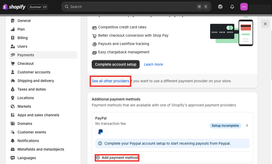The width and height of the screenshot is (272, 164).
Task: Click the Plan chart icon
Action: [x=13, y=29]
